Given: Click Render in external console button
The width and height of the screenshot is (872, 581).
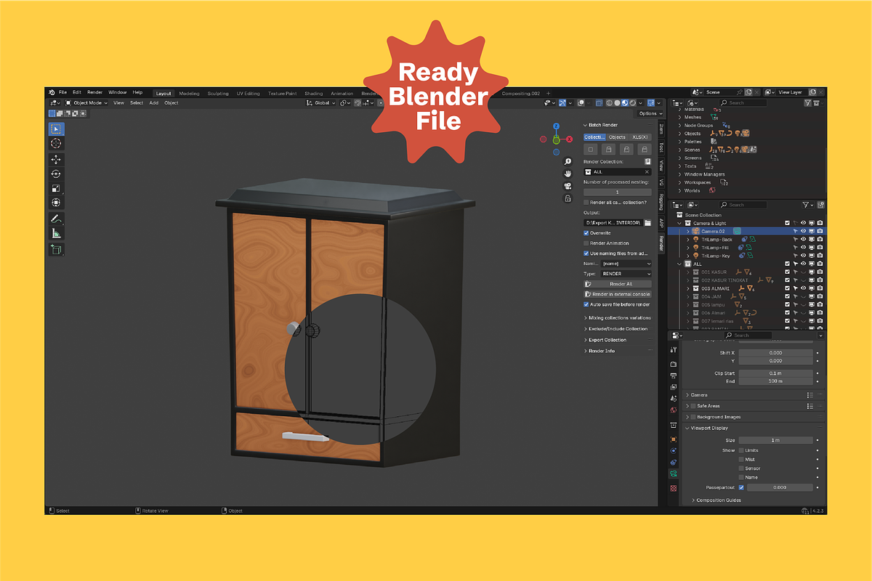Looking at the screenshot, I should (x=618, y=294).
